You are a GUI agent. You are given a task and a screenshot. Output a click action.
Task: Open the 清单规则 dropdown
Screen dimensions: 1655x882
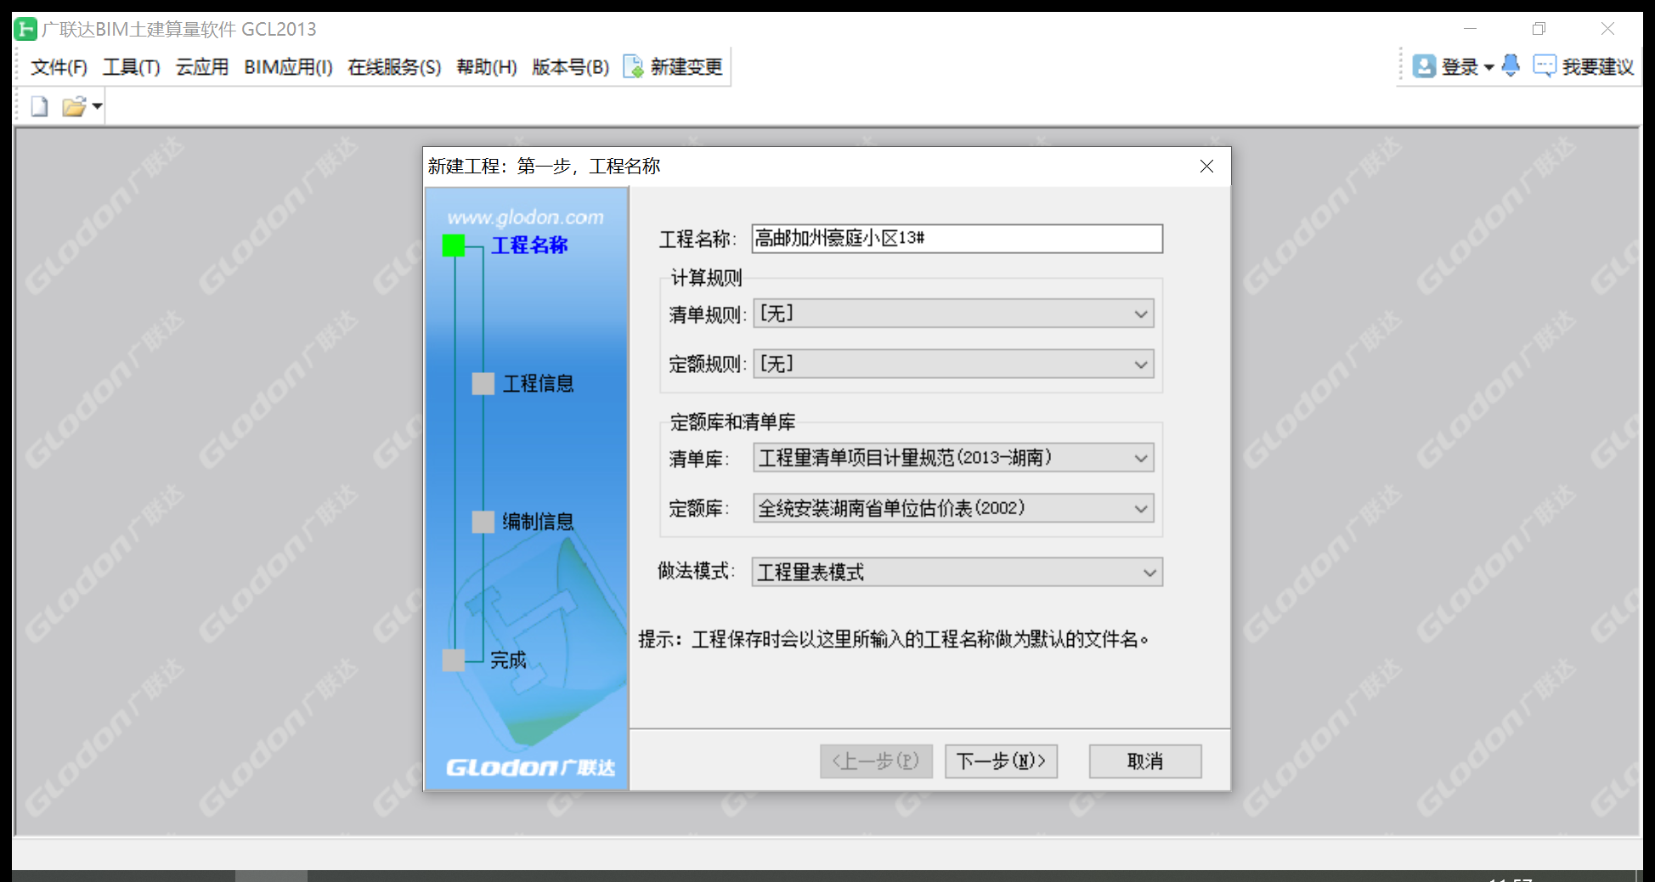pyautogui.click(x=953, y=314)
